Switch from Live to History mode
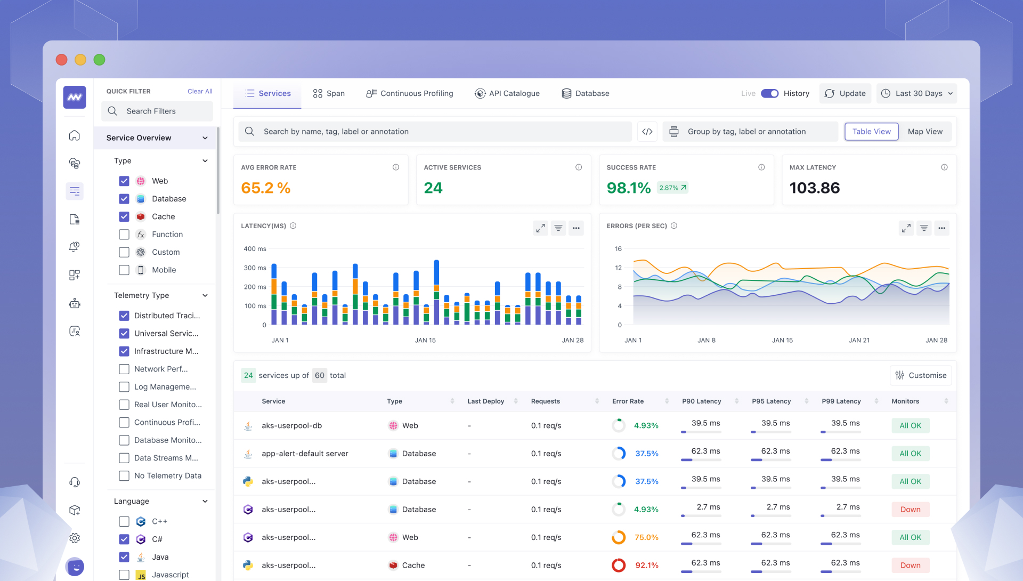The width and height of the screenshot is (1023, 581). point(769,93)
